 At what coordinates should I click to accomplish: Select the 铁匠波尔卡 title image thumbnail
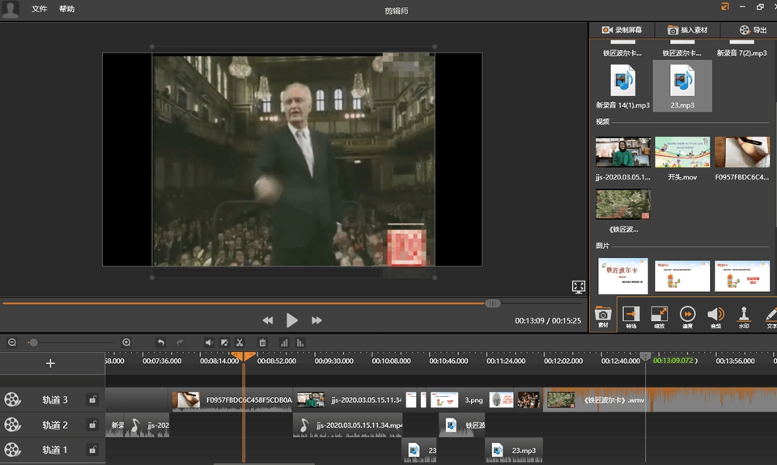tap(623, 276)
